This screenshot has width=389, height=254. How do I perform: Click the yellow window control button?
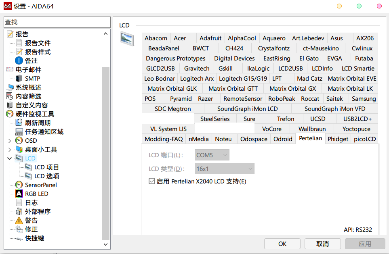pyautogui.click(x=339, y=6)
